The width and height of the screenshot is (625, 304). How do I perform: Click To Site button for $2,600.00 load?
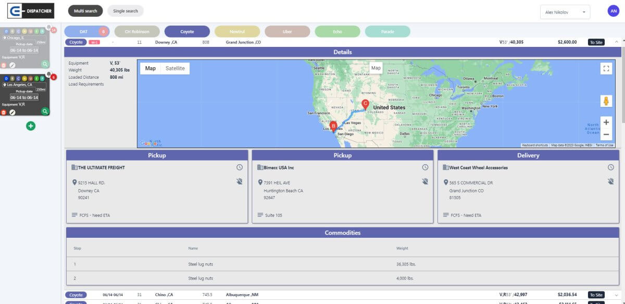click(x=596, y=42)
